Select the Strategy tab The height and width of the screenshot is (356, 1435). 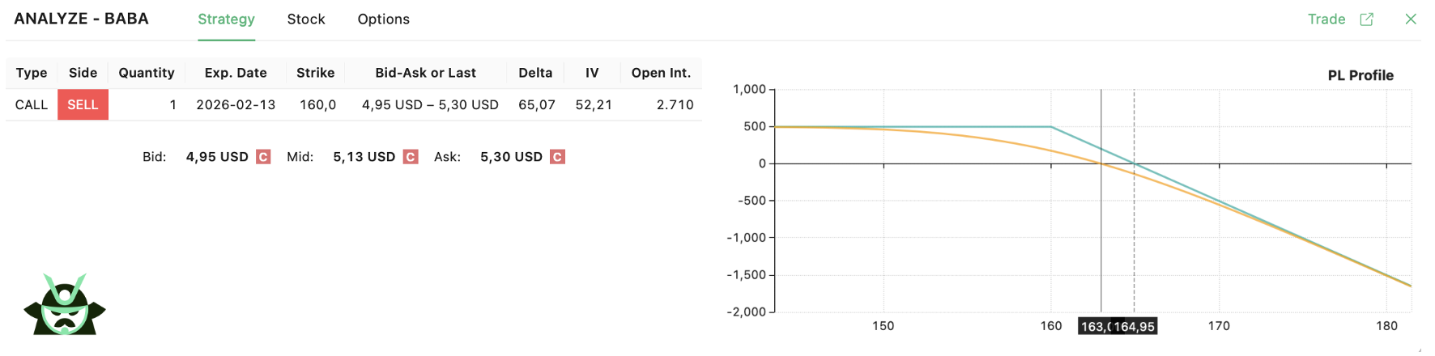tap(226, 19)
